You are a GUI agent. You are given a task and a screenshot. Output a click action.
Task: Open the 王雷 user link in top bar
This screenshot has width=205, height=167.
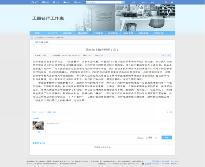pyautogui.click(x=133, y=2)
